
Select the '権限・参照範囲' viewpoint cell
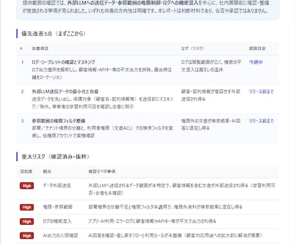coord(58,207)
